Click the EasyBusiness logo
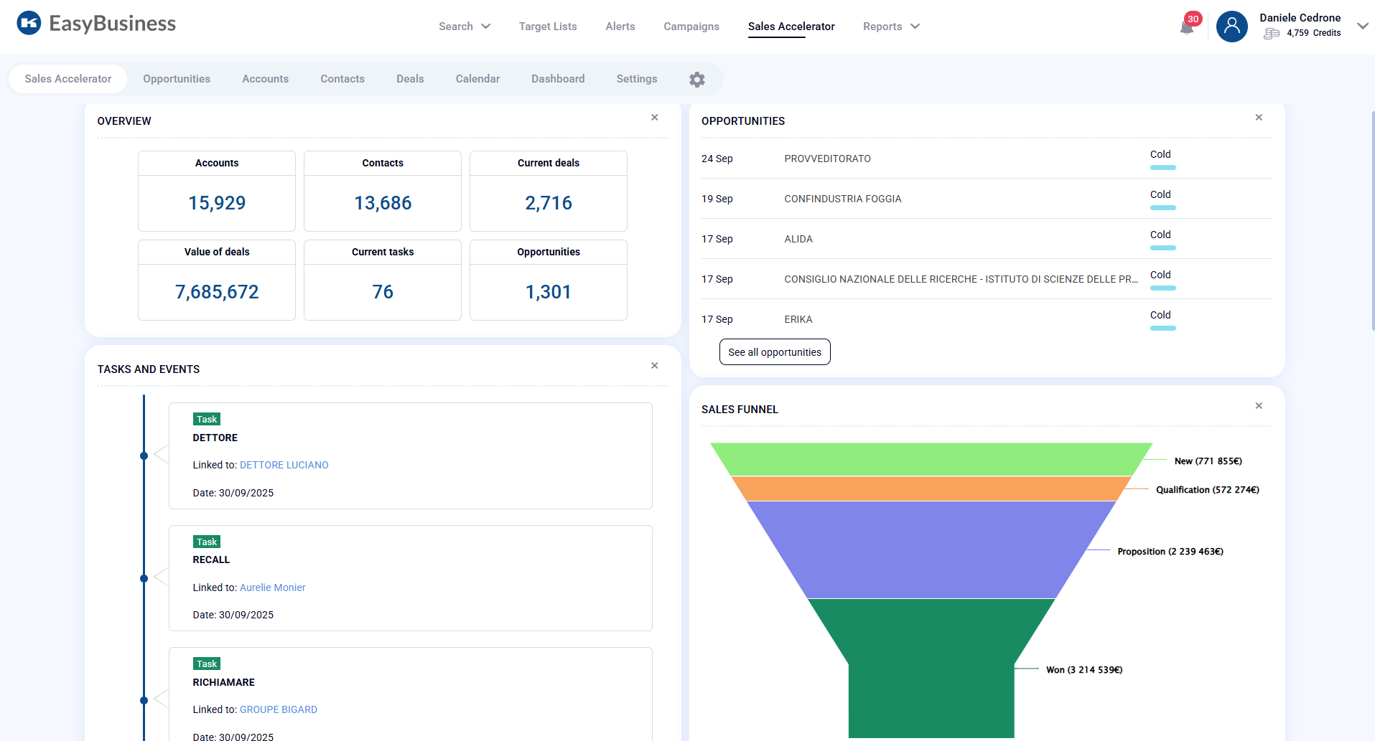1375x741 pixels. 95,22
